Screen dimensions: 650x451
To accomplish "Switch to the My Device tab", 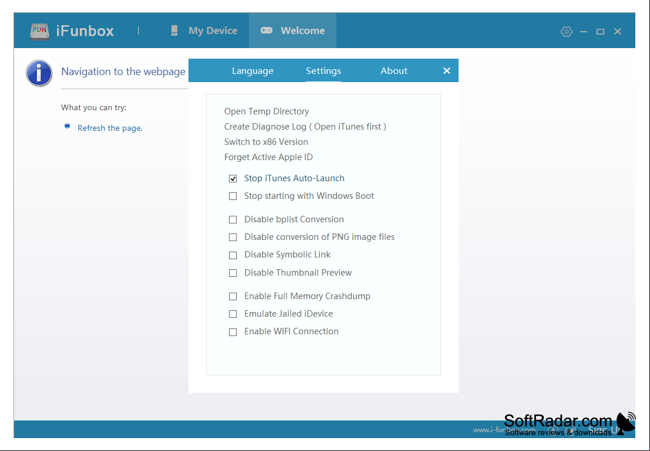I will [x=204, y=30].
